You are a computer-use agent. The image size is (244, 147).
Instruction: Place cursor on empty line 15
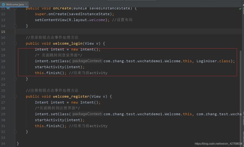[91, 32]
